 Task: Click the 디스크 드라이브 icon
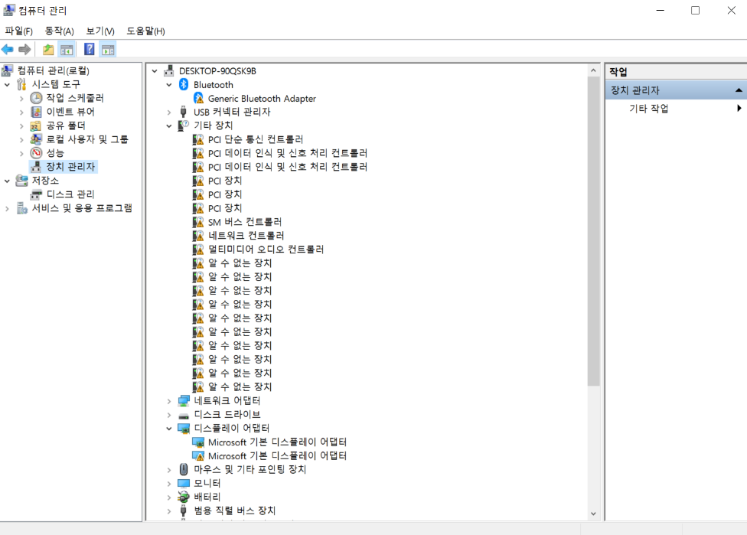coord(184,415)
